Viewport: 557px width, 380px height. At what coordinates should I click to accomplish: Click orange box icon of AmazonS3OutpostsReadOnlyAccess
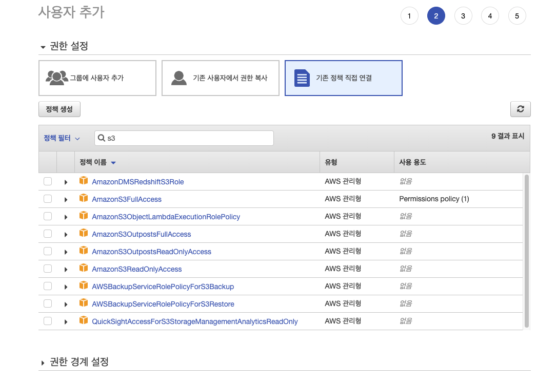(x=84, y=251)
